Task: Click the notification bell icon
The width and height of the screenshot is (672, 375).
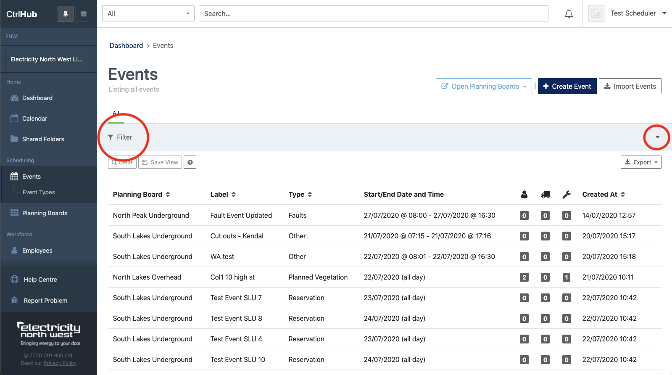Action: tap(569, 14)
